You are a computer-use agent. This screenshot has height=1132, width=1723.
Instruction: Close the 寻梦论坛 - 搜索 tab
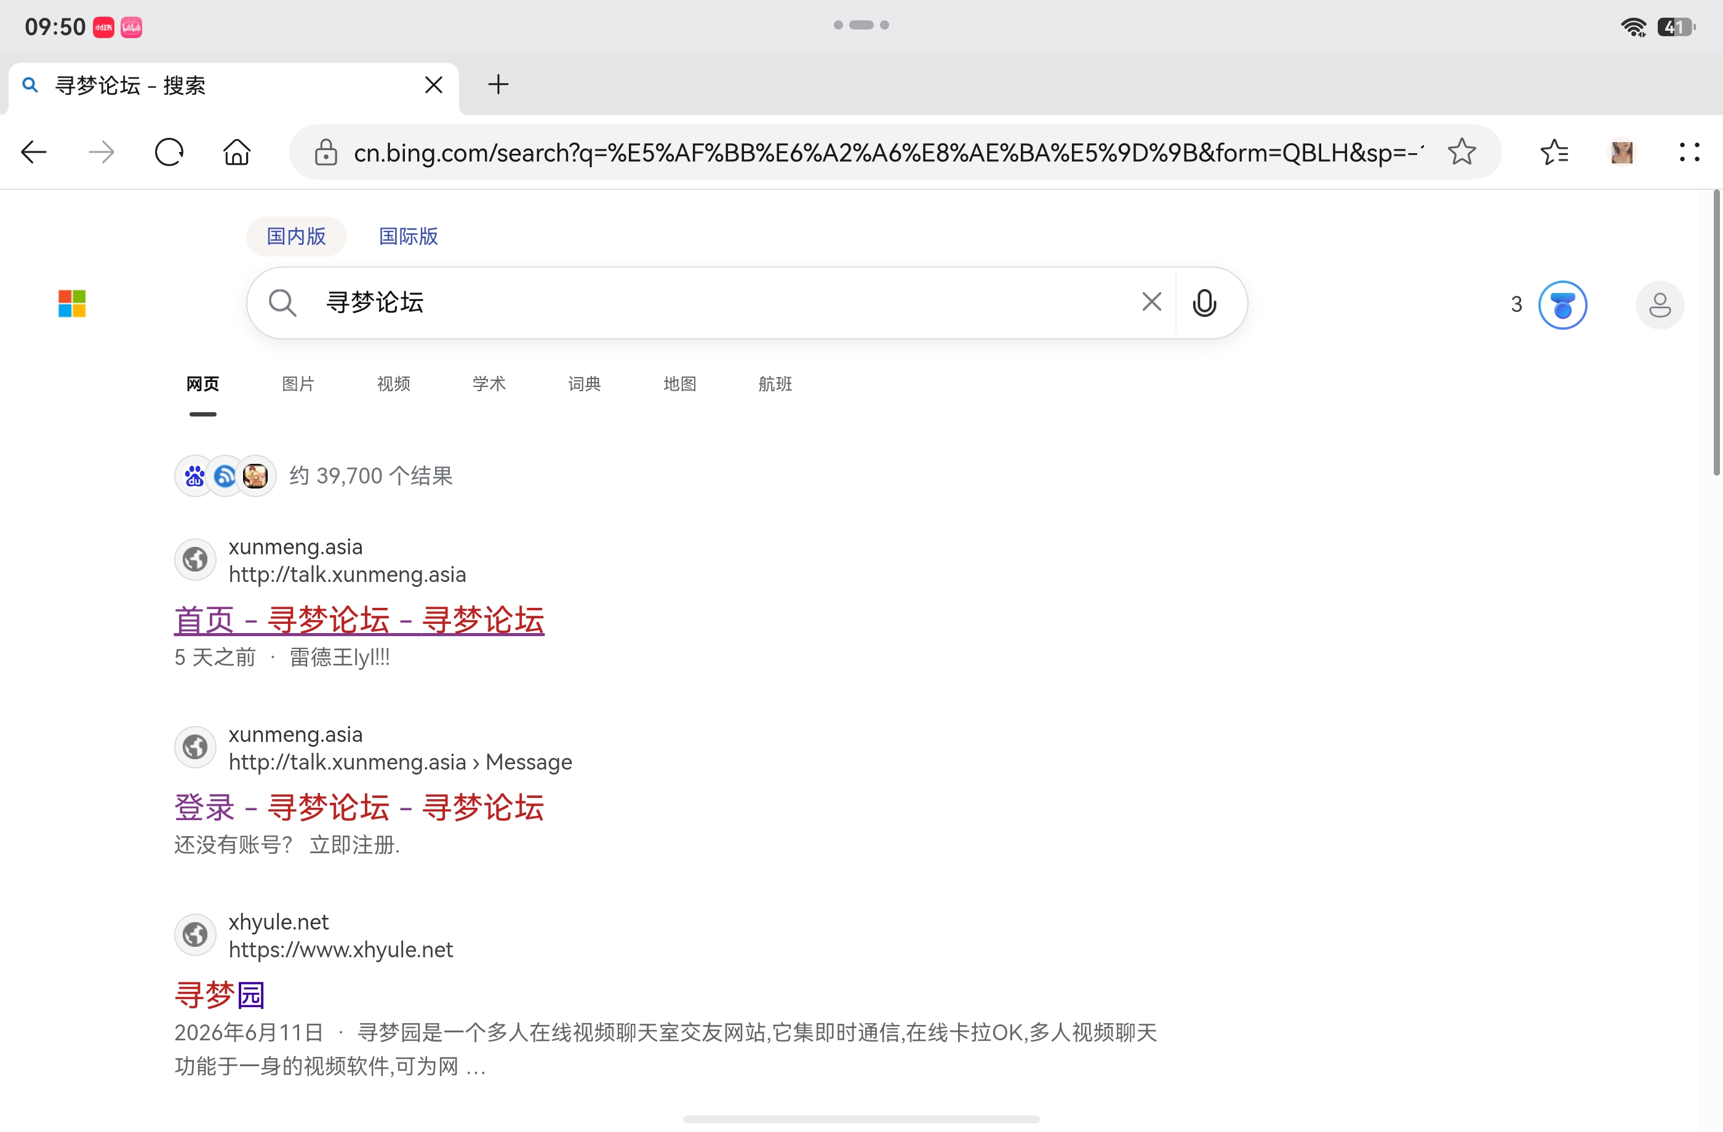tap(434, 86)
